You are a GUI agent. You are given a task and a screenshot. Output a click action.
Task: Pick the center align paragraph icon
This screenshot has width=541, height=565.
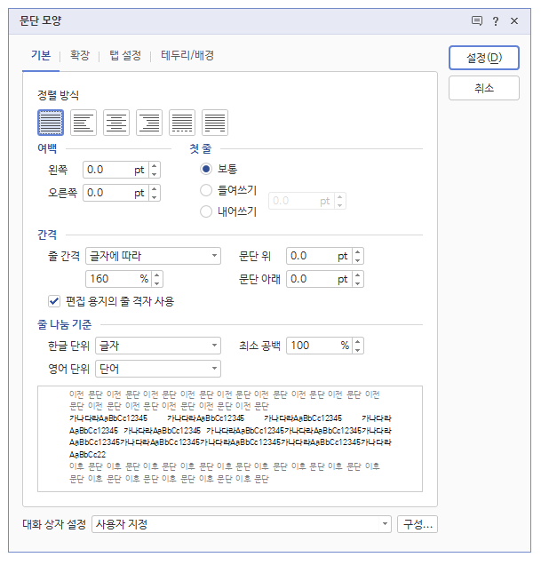click(x=116, y=122)
